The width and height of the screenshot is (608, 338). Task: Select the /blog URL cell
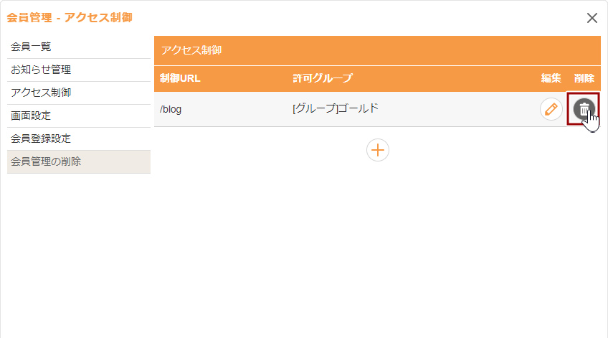[171, 109]
